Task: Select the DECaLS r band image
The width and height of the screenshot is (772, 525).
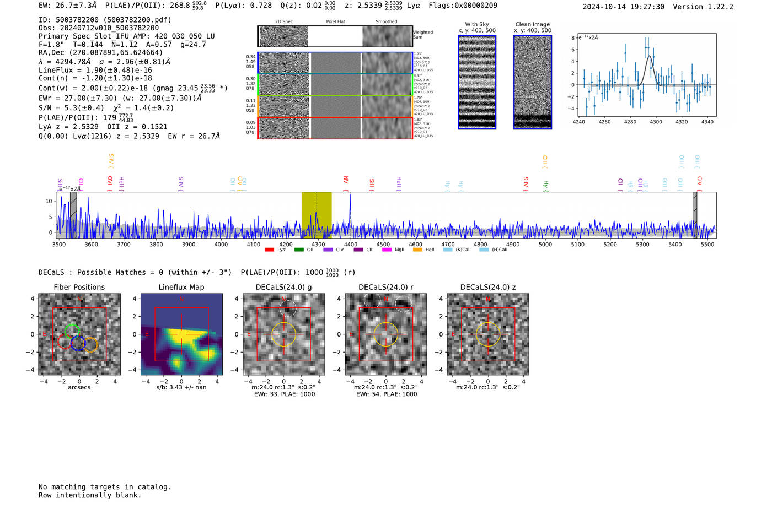Action: click(386, 334)
